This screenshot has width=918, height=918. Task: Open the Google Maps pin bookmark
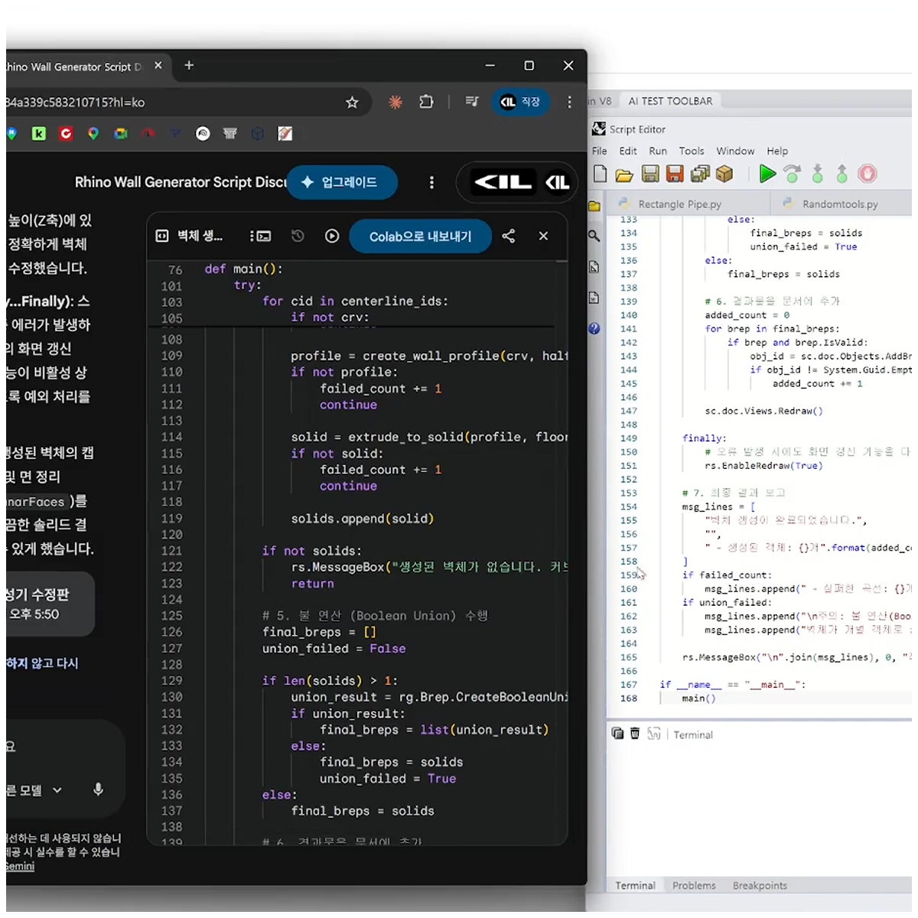click(93, 134)
